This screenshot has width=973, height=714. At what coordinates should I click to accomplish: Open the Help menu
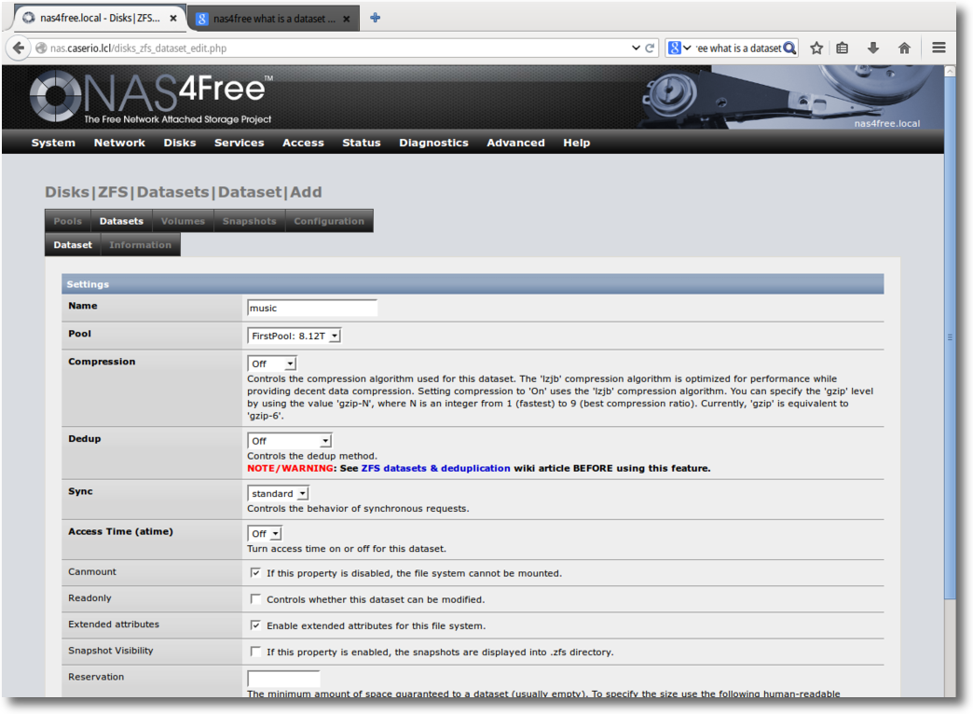[x=577, y=143]
